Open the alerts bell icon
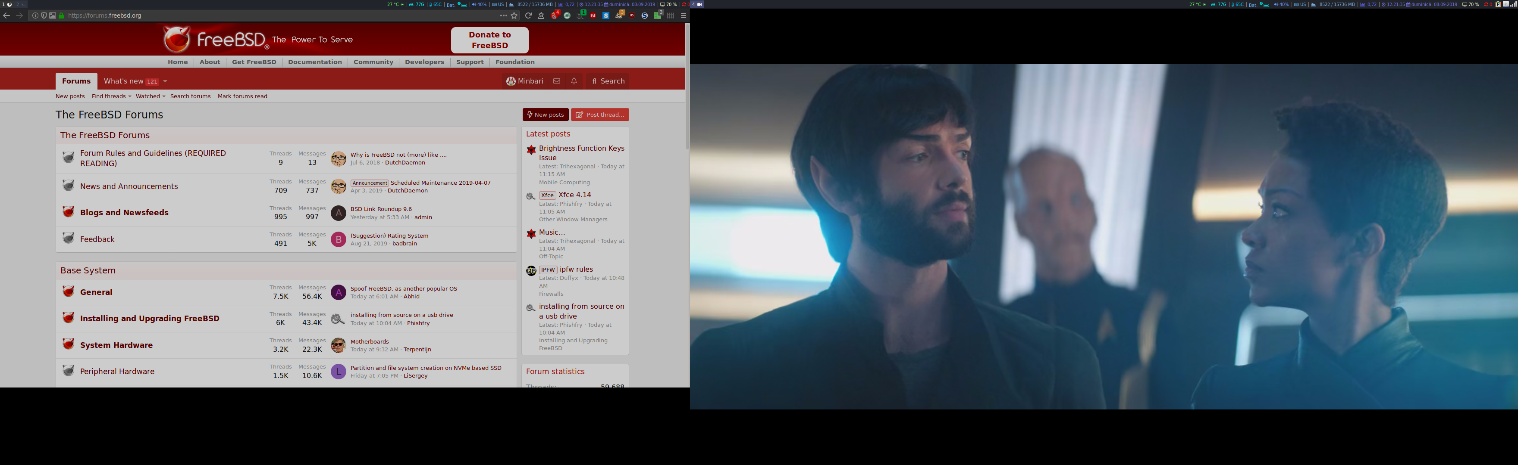This screenshot has width=1518, height=465. tap(574, 81)
